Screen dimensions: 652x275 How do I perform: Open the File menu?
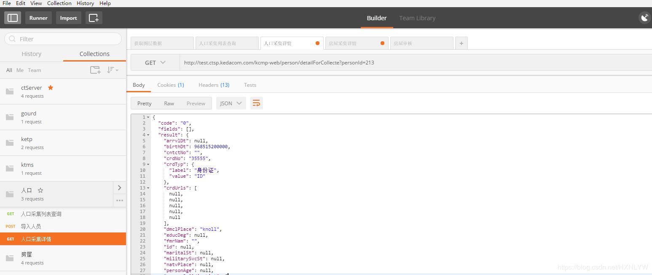click(x=7, y=3)
